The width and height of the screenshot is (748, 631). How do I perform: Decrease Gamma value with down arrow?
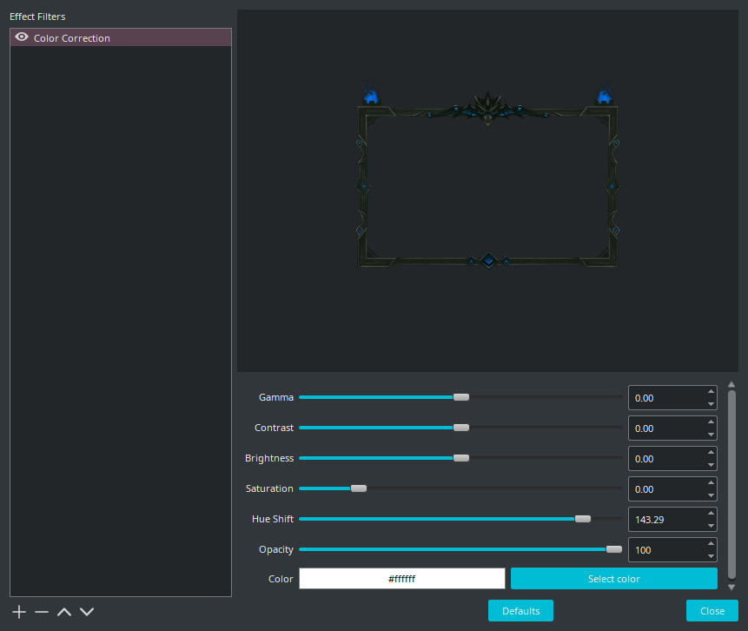coord(711,404)
